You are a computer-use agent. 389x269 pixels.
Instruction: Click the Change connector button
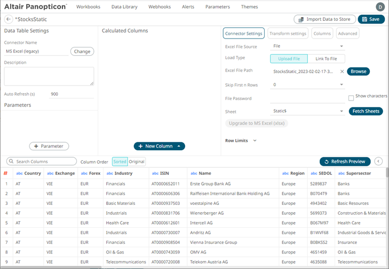click(x=82, y=51)
